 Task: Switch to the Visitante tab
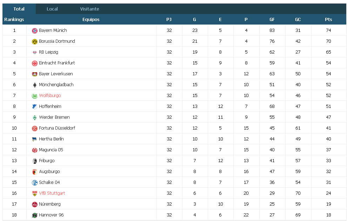point(89,9)
